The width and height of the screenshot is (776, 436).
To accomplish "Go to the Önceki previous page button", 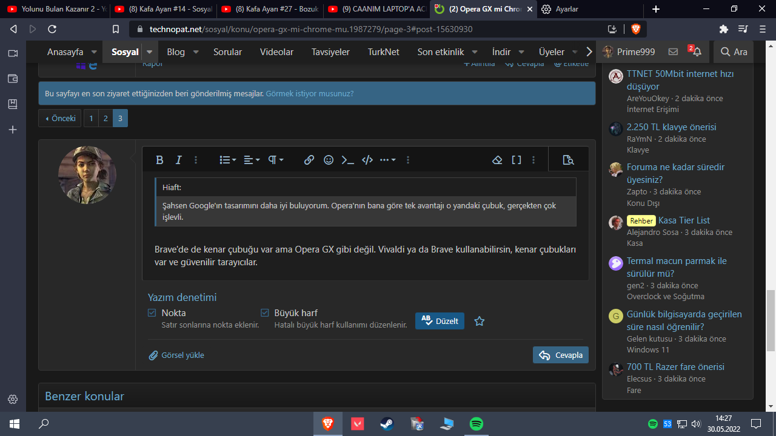I will point(59,118).
